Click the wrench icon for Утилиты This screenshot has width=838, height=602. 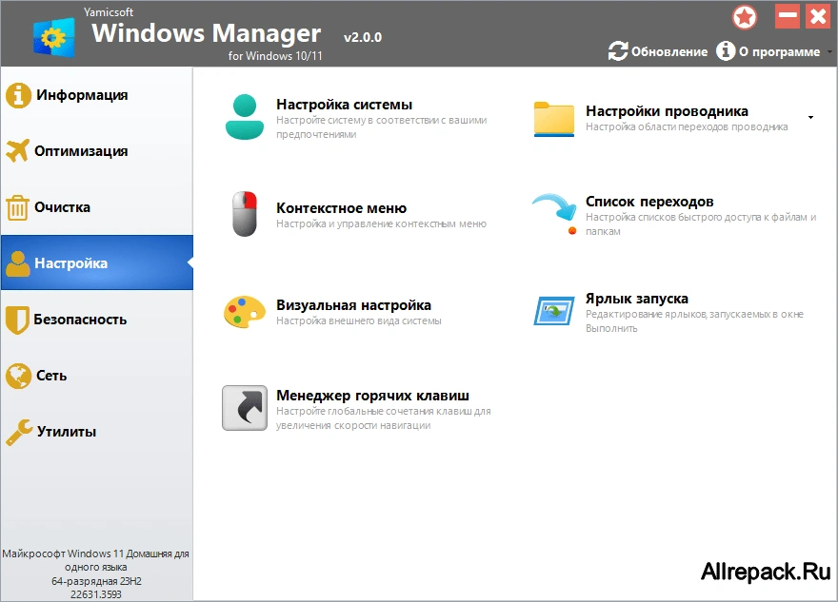19,432
